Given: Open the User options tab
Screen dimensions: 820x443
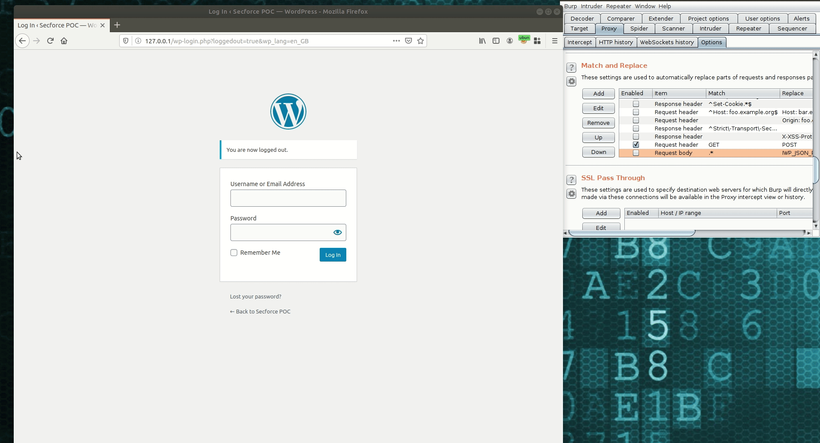Looking at the screenshot, I should [x=763, y=18].
